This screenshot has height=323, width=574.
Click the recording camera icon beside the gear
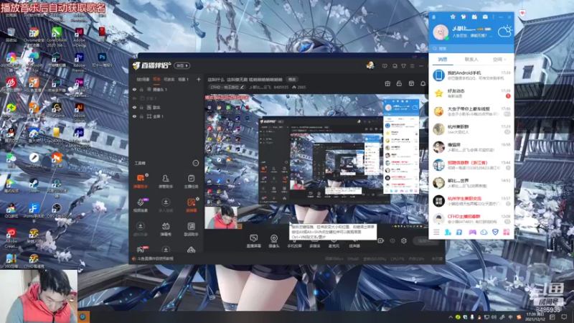click(381, 240)
